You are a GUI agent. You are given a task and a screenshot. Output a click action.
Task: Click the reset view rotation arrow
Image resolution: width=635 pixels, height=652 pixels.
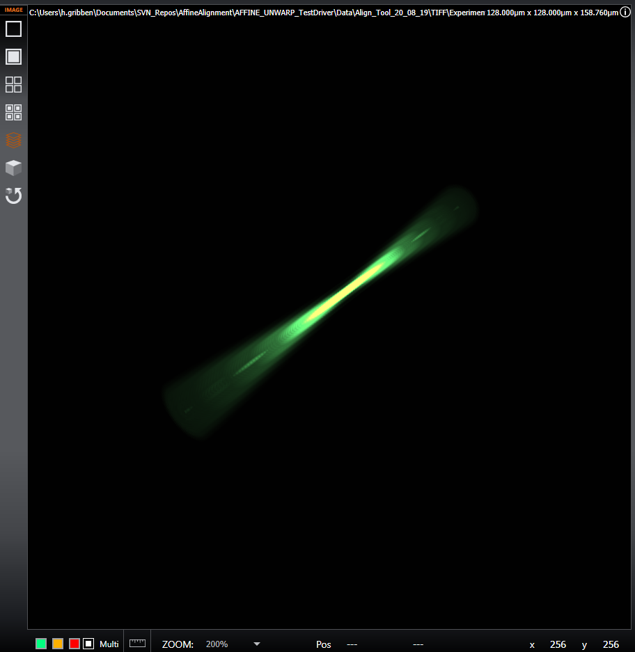click(14, 196)
